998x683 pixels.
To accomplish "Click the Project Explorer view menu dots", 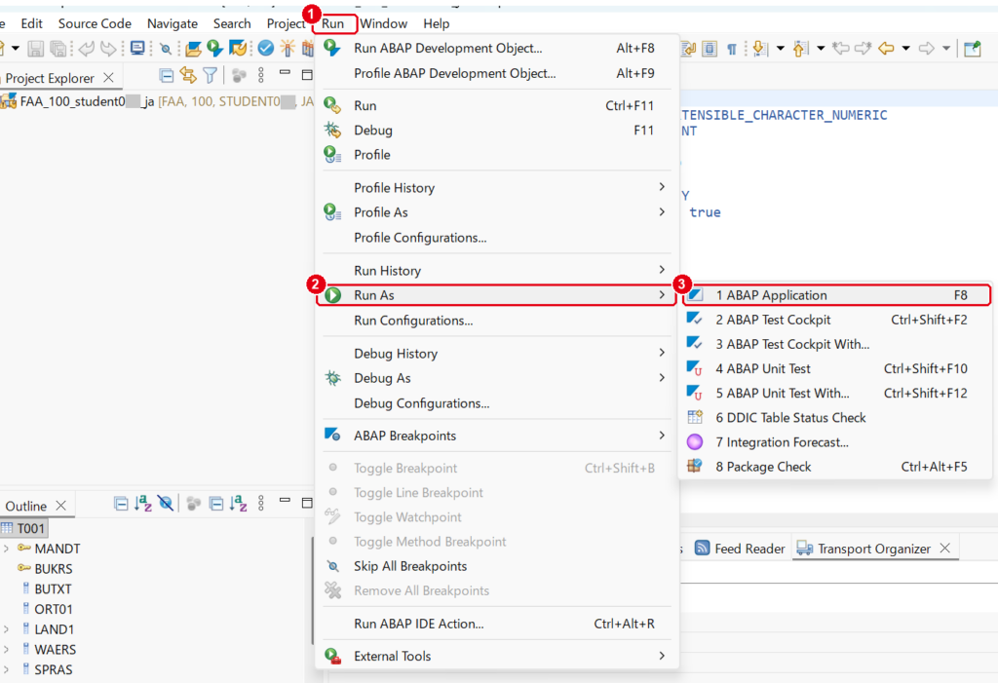I will 261,76.
